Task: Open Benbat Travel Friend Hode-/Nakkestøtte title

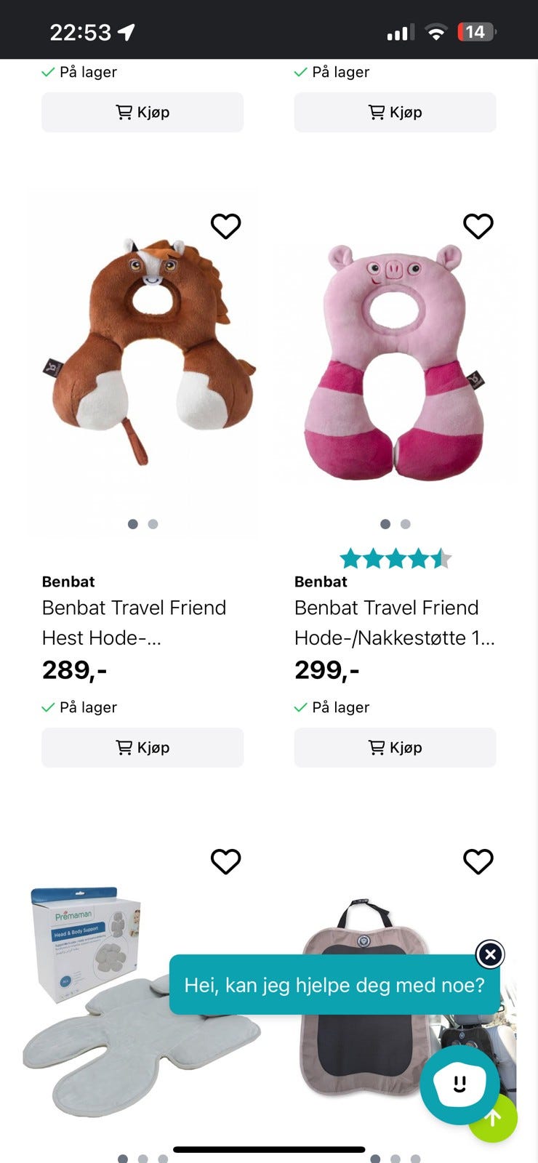Action: point(394,622)
